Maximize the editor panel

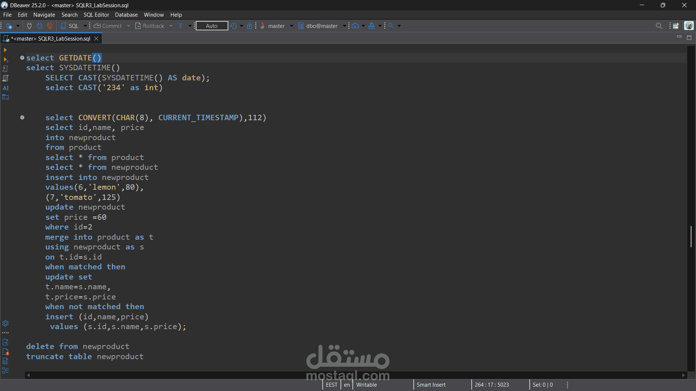pos(689,37)
